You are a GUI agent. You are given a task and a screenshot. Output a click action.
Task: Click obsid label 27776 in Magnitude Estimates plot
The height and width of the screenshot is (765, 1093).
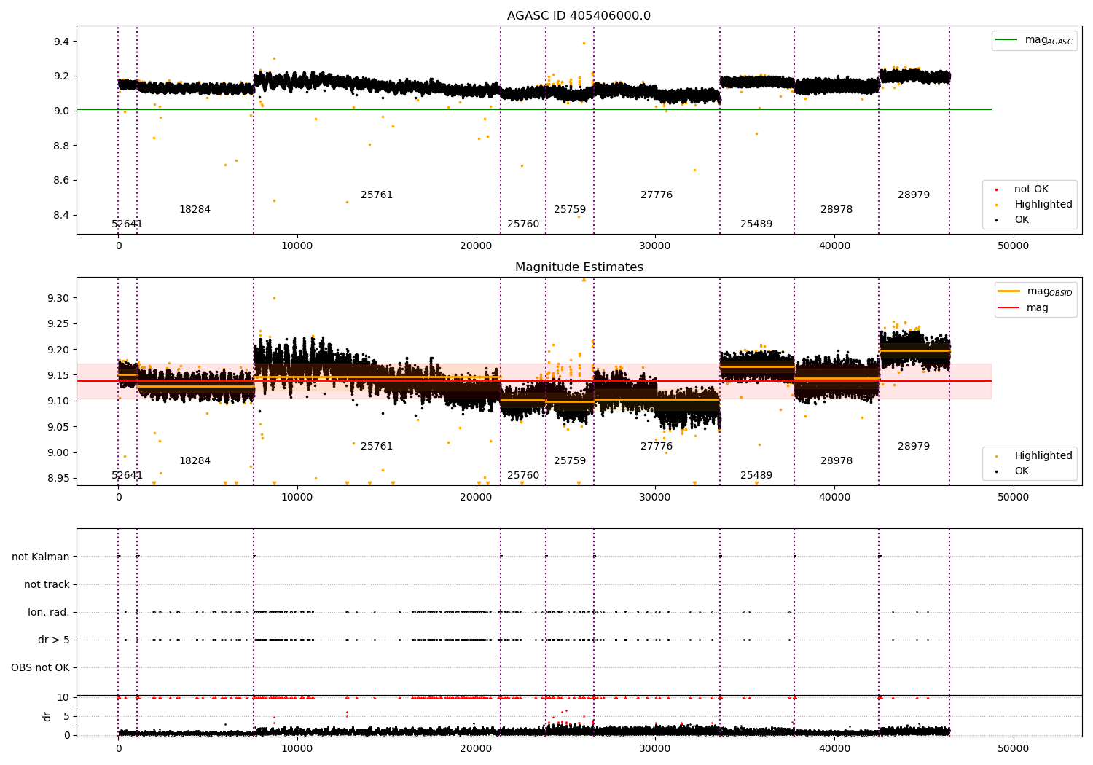click(657, 447)
